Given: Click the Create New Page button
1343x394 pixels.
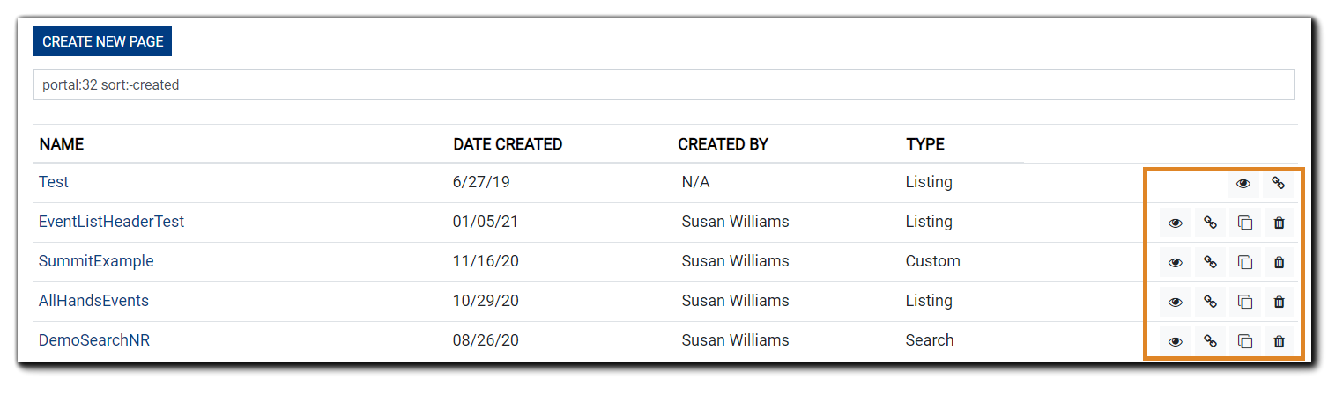Looking at the screenshot, I should tap(103, 41).
